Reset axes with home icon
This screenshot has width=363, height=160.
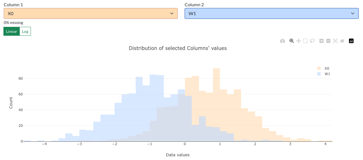pos(342,41)
